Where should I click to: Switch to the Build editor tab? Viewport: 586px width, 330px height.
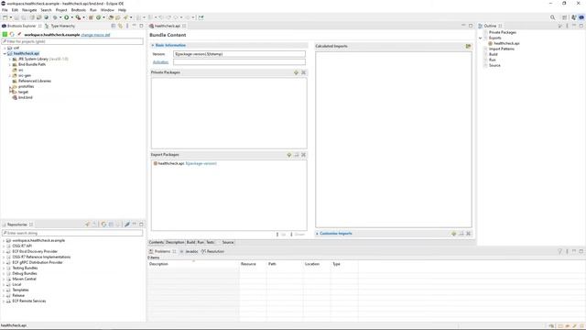point(191,242)
